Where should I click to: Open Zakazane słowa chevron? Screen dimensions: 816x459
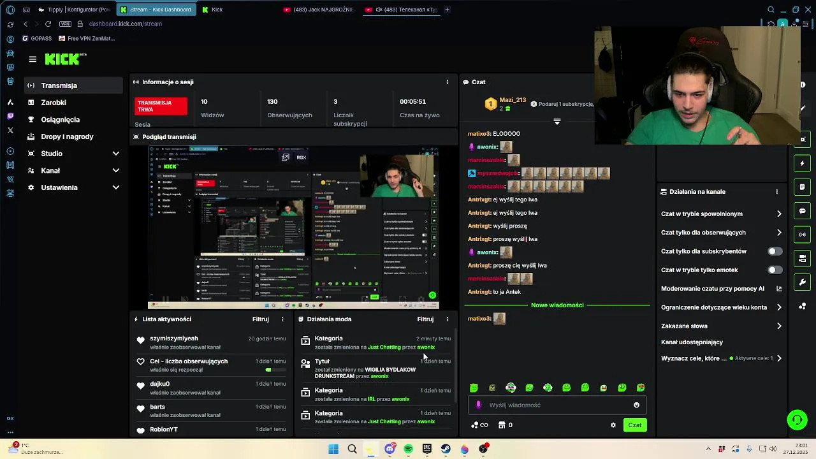click(779, 326)
